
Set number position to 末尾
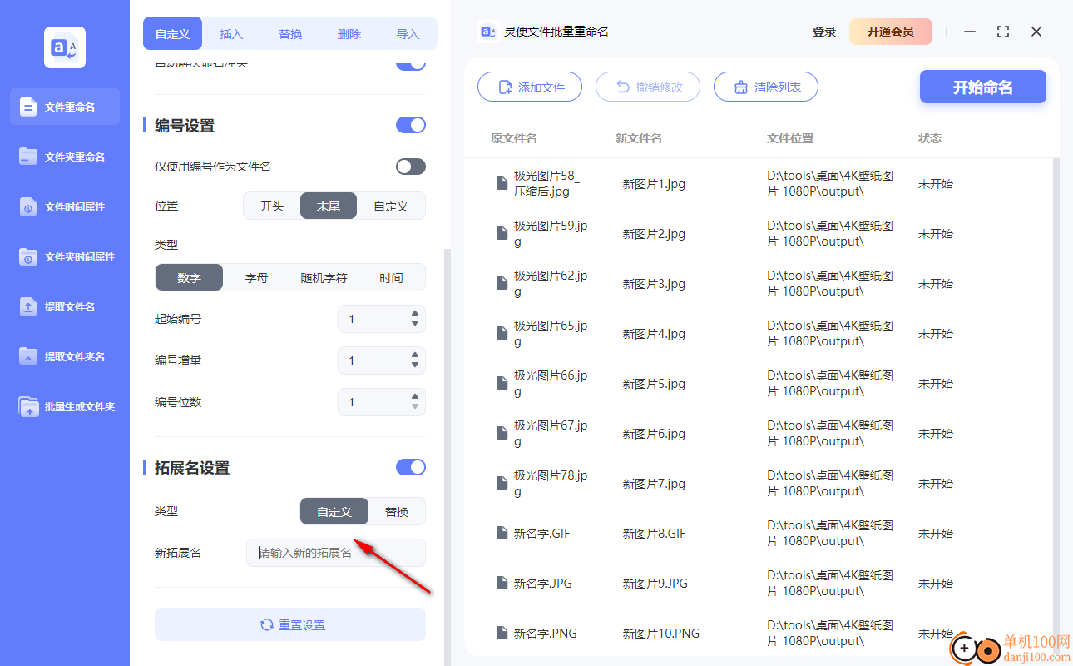point(329,206)
